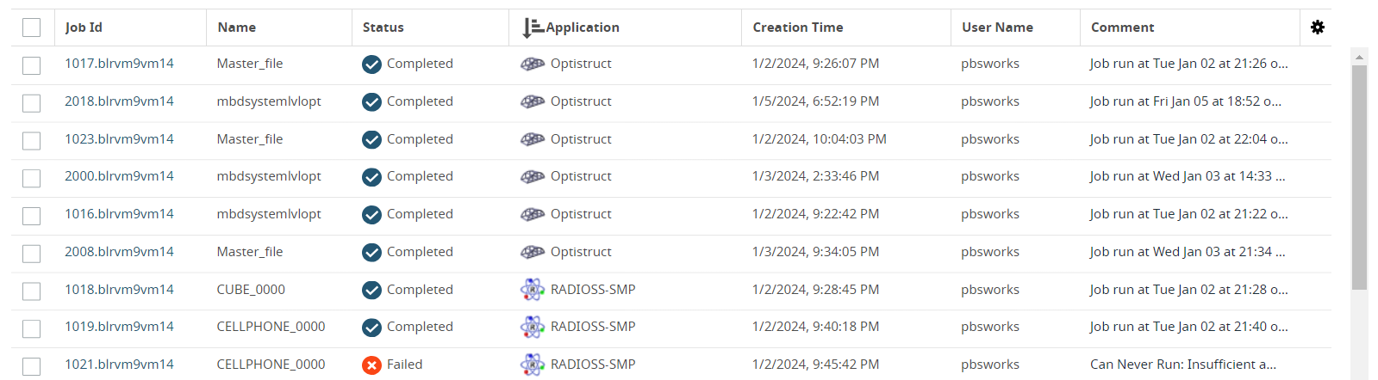Click RADIOSS-SMP icon for job 1021

tap(533, 365)
